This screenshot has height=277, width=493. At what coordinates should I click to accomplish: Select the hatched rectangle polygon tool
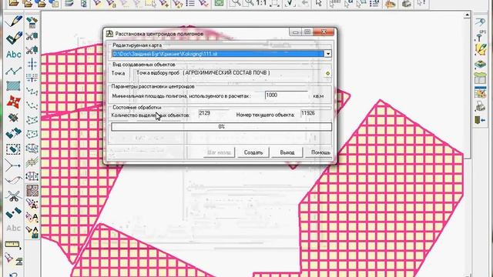[14, 85]
